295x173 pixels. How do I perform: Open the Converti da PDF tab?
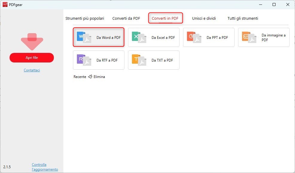(126, 18)
